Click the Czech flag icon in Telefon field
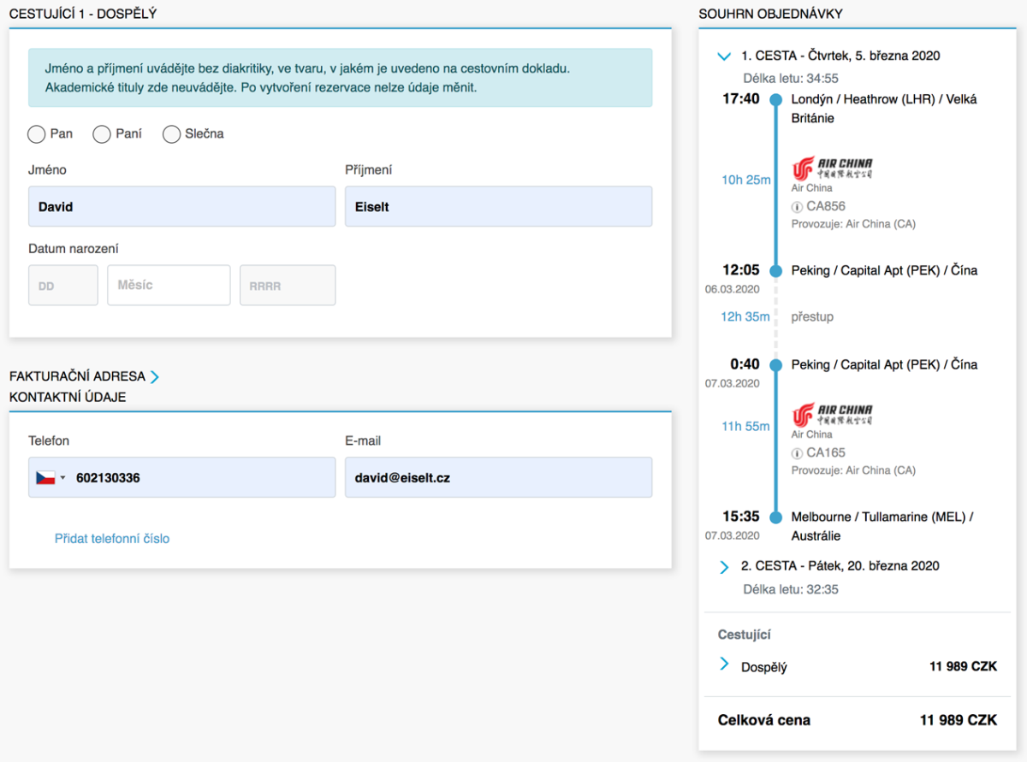 pyautogui.click(x=45, y=478)
